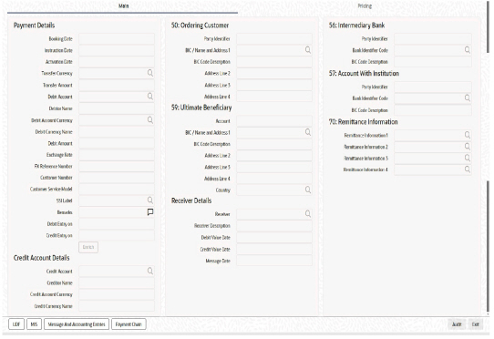Focus Account With Institution BIC Code Description
Image resolution: width=494 pixels, height=339 pixels.
click(x=433, y=110)
